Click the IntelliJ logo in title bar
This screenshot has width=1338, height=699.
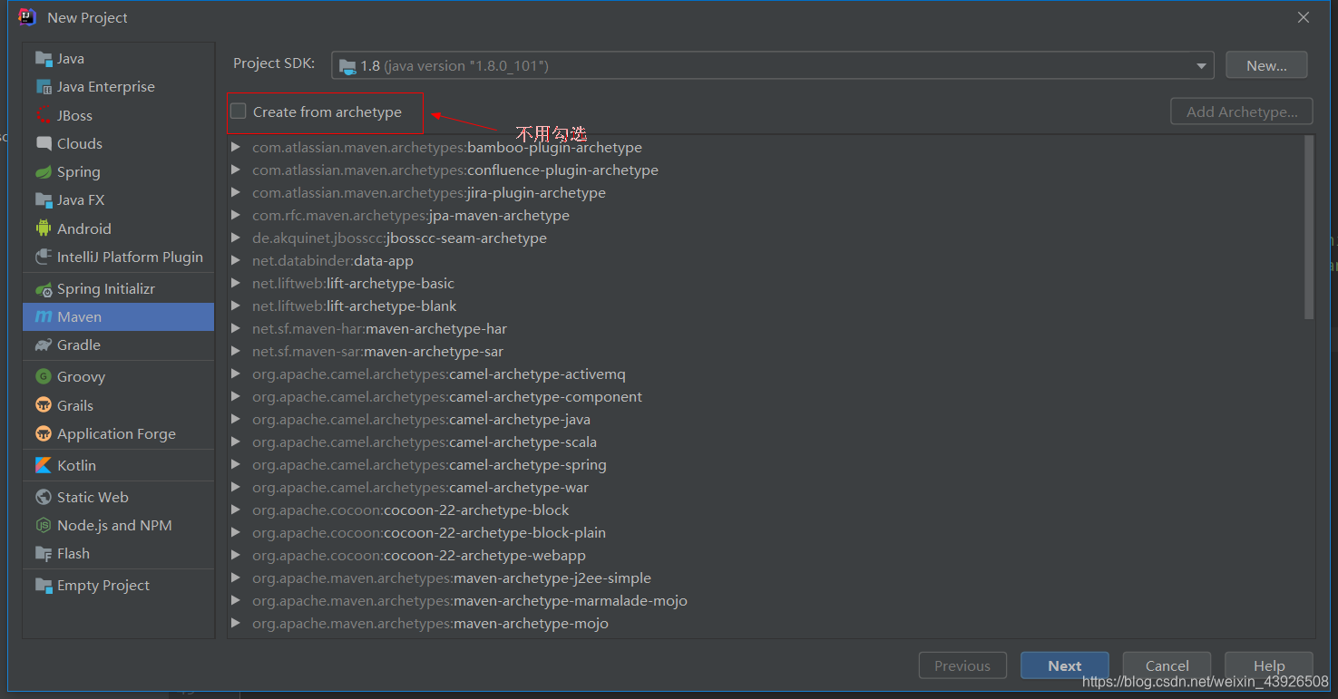[27, 17]
